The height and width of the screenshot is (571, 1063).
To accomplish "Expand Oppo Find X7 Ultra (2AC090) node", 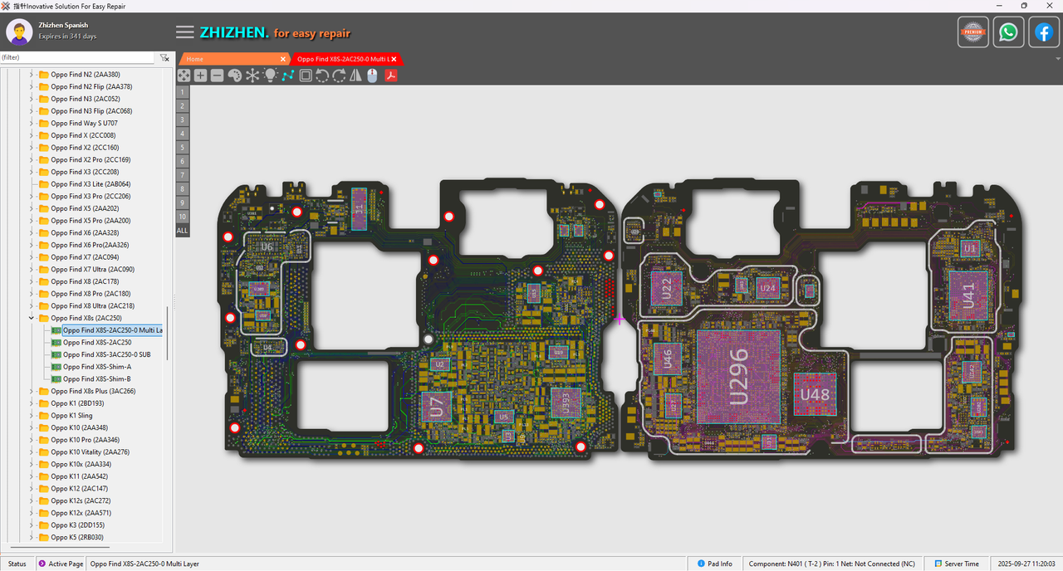I will 32,269.
